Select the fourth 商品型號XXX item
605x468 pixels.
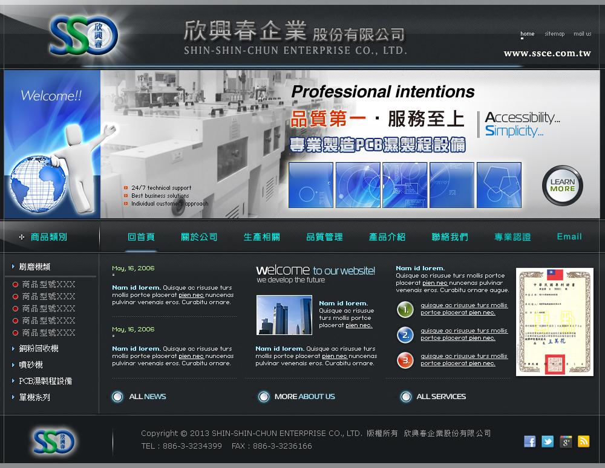pos(48,320)
